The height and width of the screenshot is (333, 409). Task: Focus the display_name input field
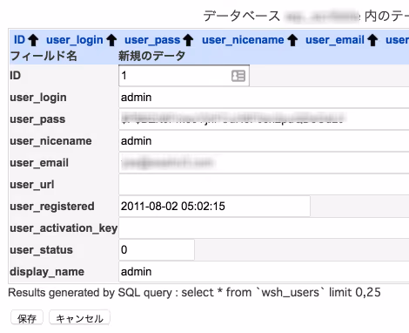264,272
